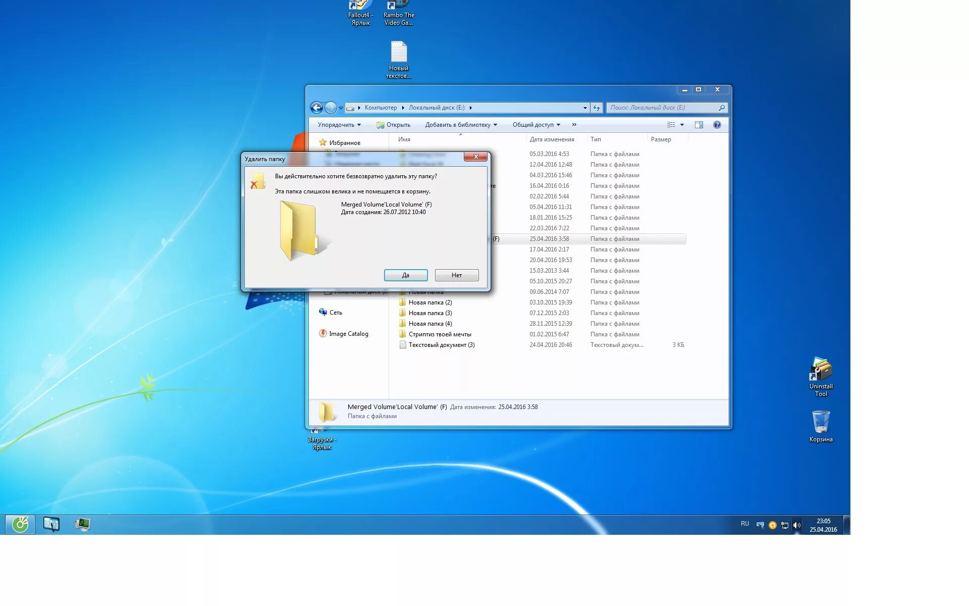Cancel deletion with the Нет button

(457, 275)
